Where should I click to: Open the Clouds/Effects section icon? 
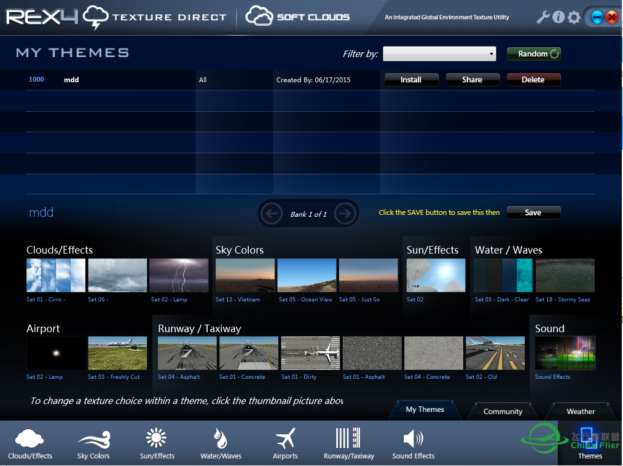tap(30, 438)
